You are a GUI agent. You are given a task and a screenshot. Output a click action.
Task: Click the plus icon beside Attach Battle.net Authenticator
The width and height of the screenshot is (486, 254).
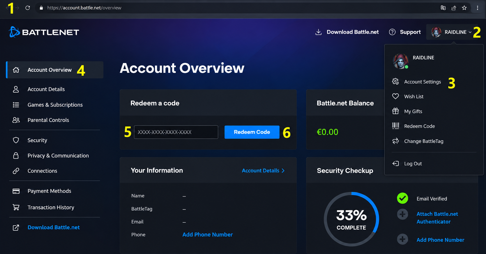click(402, 215)
